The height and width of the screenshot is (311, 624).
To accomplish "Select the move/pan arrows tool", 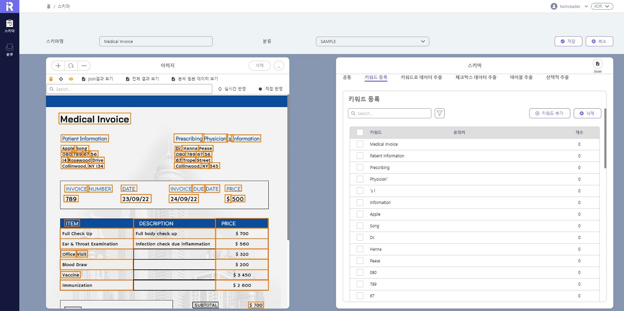I will (x=61, y=79).
